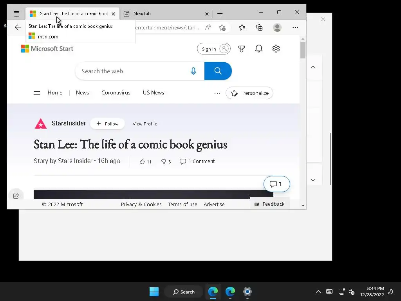Follow the StarsInsider publisher
The width and height of the screenshot is (401, 301).
pos(107,123)
